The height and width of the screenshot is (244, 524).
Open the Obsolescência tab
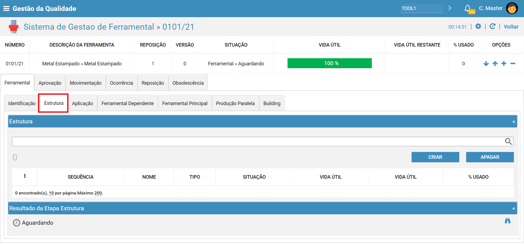(x=188, y=83)
